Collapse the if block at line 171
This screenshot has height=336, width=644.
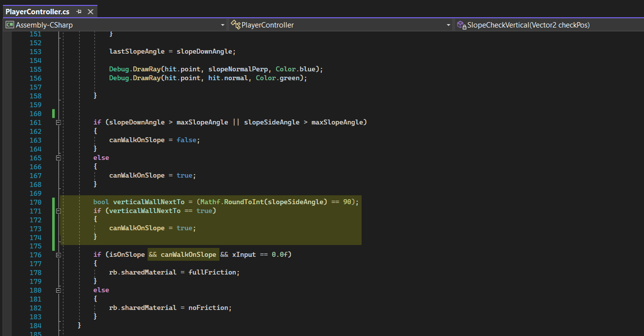(x=59, y=211)
